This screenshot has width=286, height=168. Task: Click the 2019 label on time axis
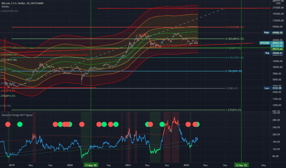point(12,165)
